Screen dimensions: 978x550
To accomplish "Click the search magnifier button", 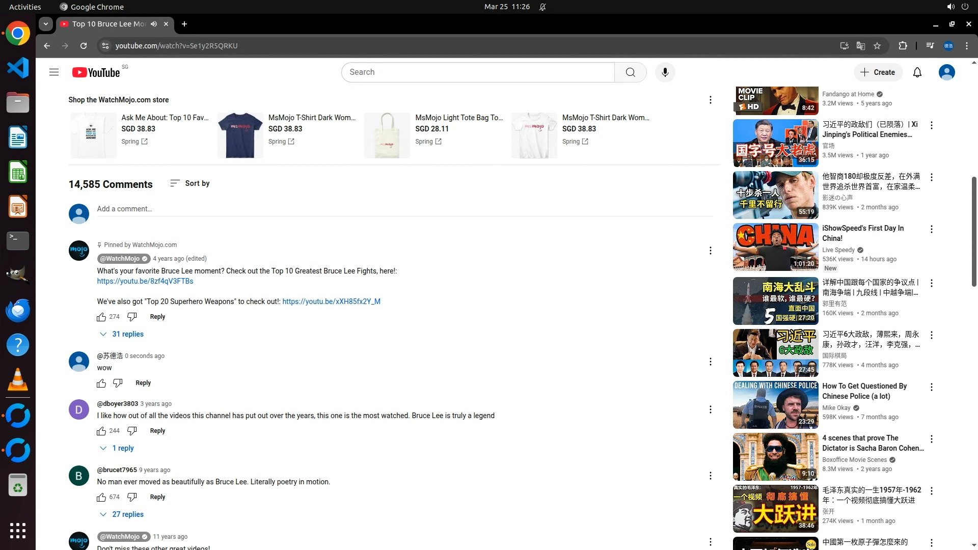I will [630, 72].
